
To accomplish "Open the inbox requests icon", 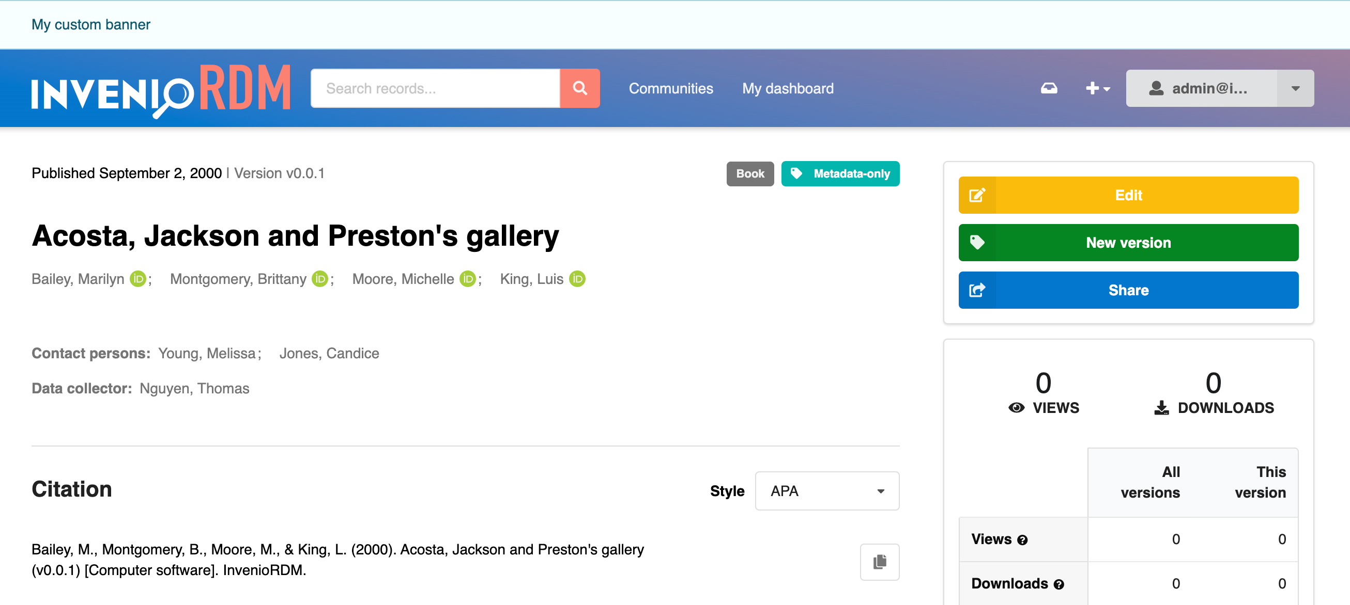I will [x=1049, y=88].
